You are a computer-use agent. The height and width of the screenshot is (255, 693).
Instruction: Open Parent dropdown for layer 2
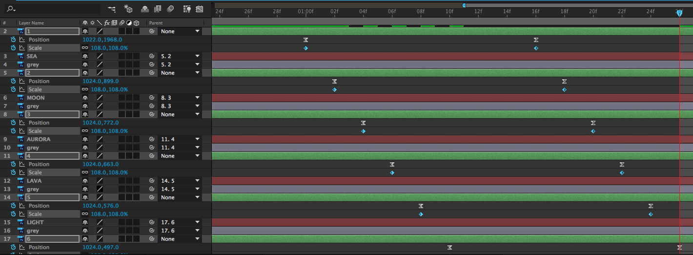coord(180,73)
